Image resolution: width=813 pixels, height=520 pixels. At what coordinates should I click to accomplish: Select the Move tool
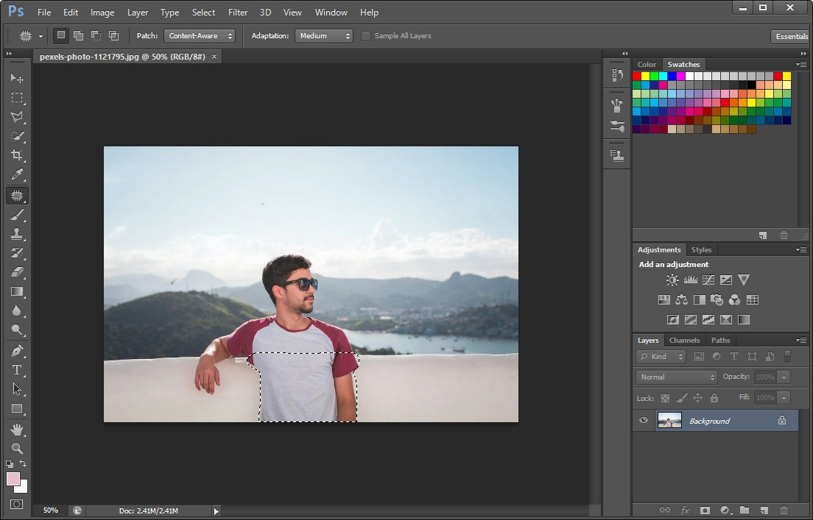(17, 78)
